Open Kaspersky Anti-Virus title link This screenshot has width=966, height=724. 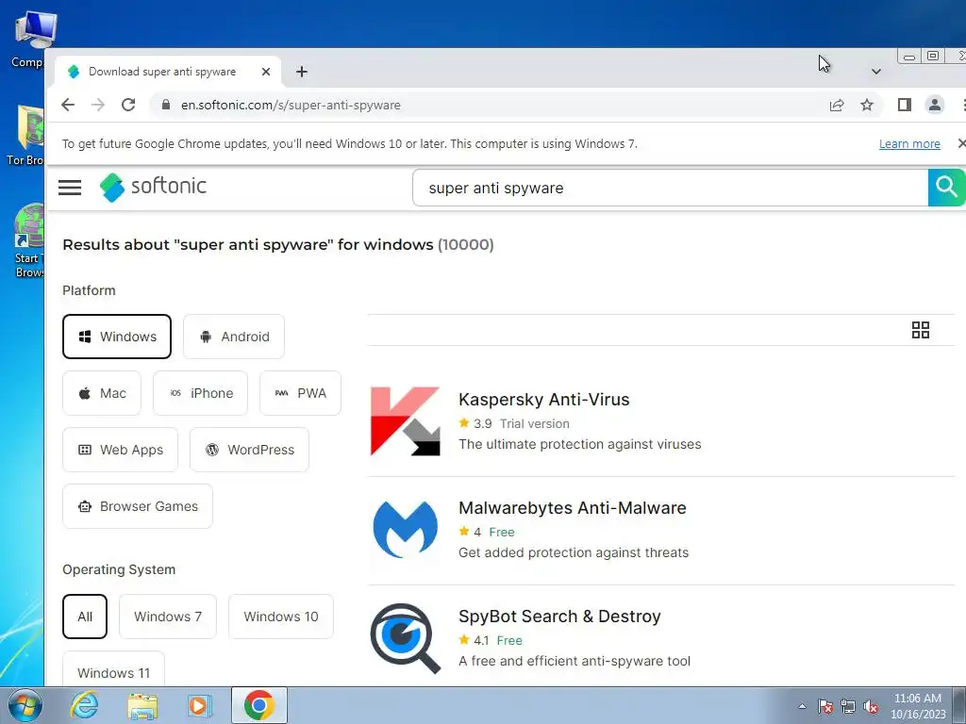(544, 400)
